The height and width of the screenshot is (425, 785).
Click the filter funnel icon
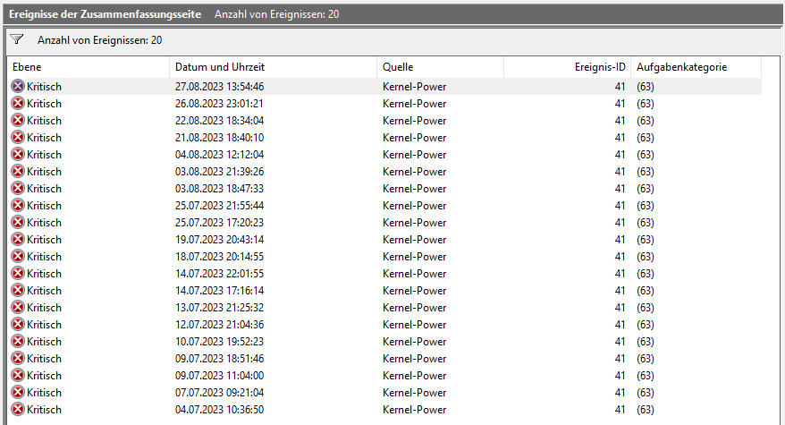(16, 39)
